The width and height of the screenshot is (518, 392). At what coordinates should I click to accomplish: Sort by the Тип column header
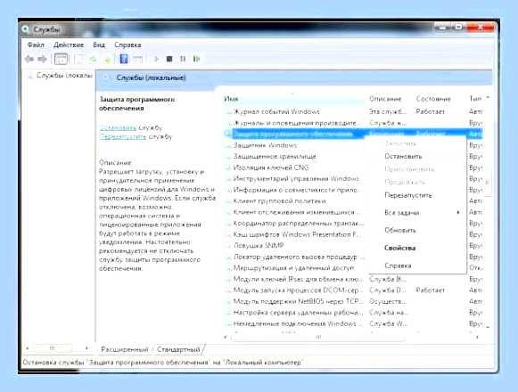pyautogui.click(x=475, y=98)
